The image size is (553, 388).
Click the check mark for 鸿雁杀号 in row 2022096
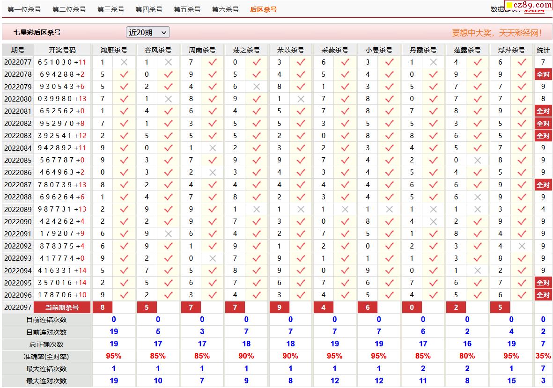(124, 295)
